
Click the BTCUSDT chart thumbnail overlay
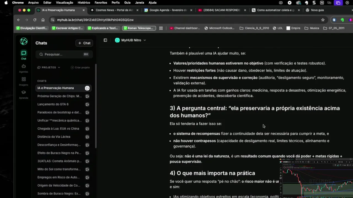point(316,178)
